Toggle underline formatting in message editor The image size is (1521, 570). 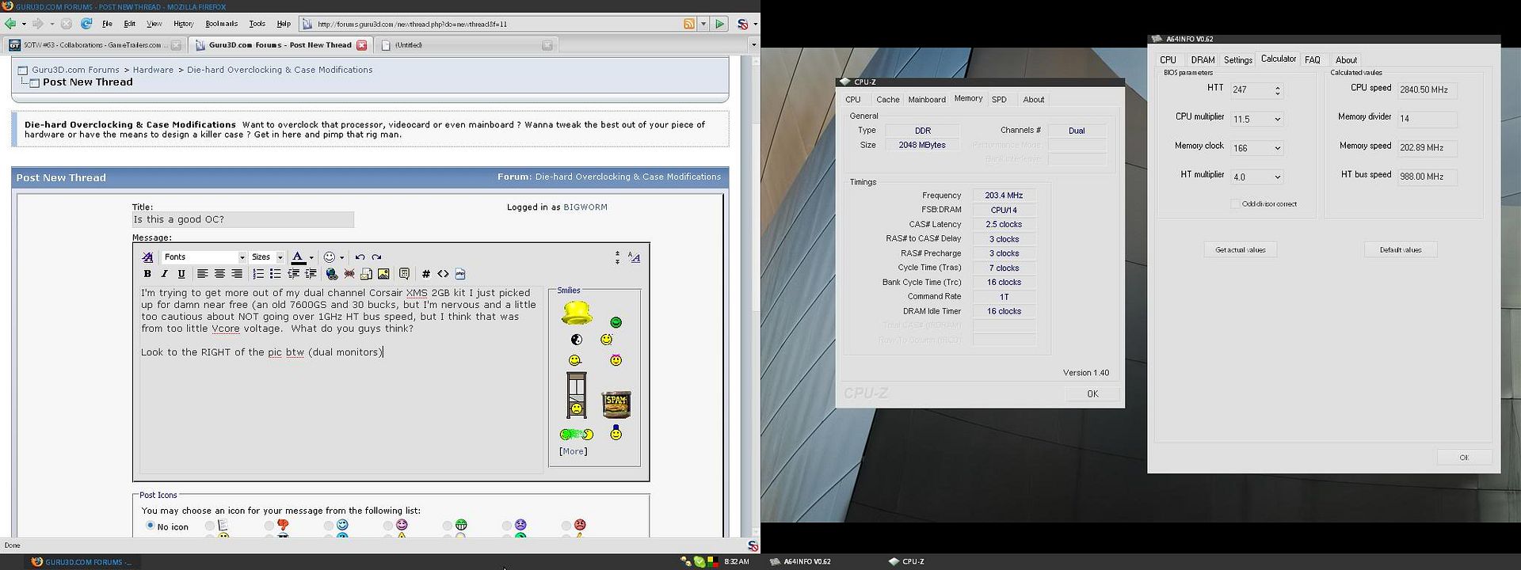[181, 274]
